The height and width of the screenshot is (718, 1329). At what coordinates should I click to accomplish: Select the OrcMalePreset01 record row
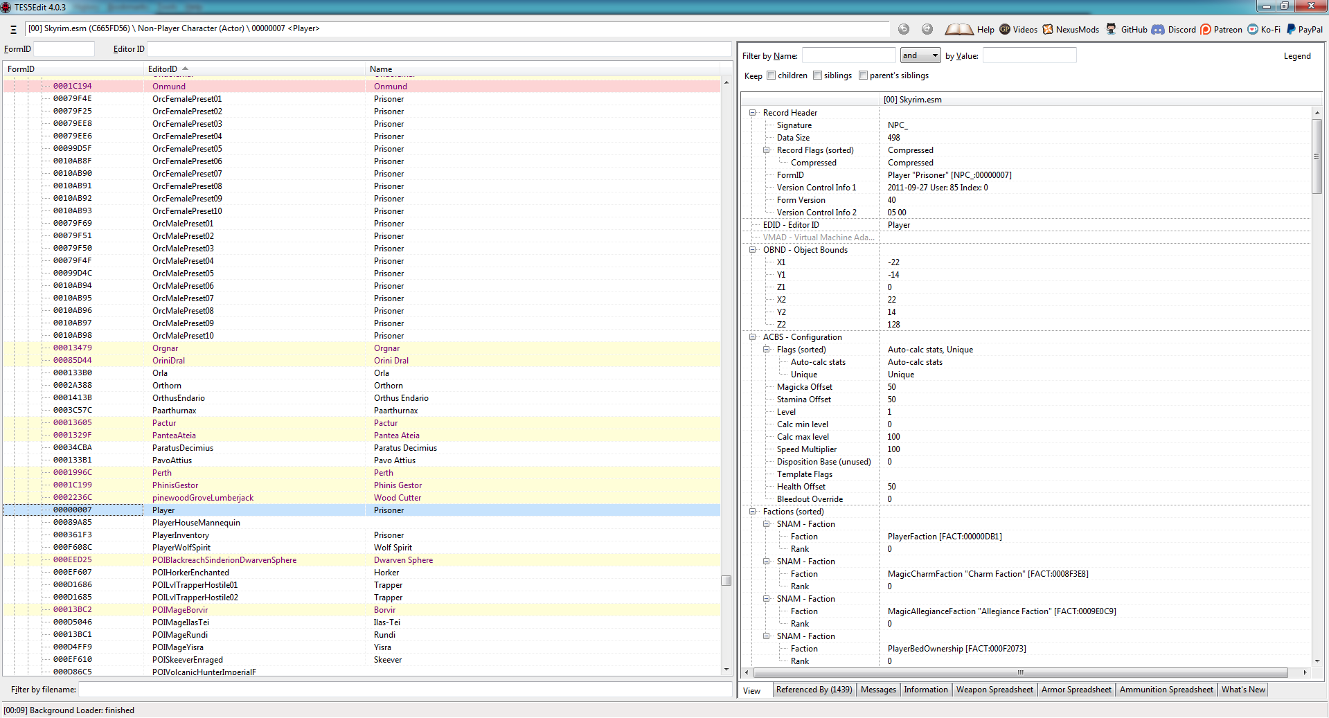tap(362, 224)
